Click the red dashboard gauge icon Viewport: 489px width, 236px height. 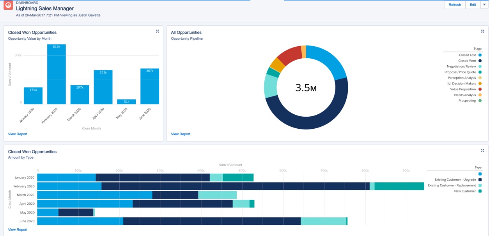pos(8,5)
